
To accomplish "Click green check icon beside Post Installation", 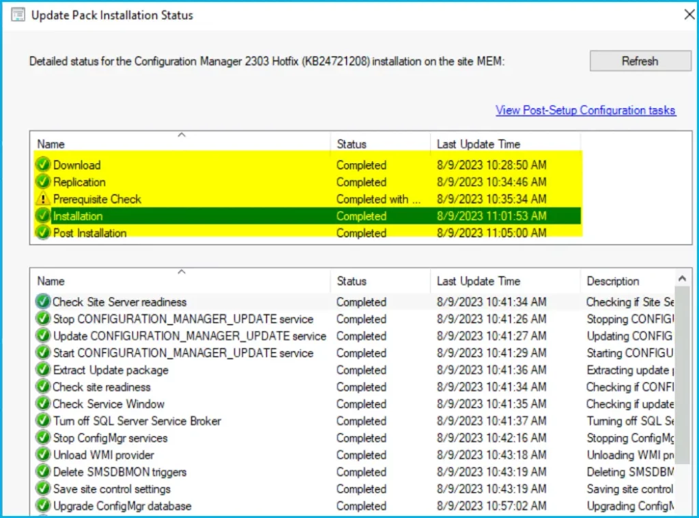I will (43, 233).
